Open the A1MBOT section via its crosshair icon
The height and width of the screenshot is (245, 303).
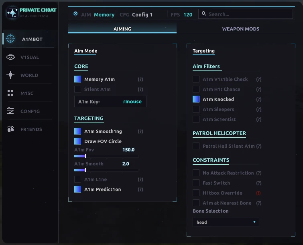10,39
